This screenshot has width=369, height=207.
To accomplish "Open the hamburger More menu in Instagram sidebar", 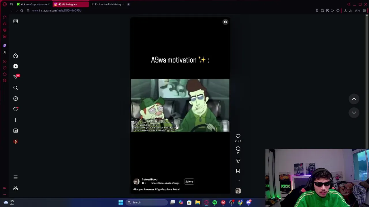I will tap(16, 177).
